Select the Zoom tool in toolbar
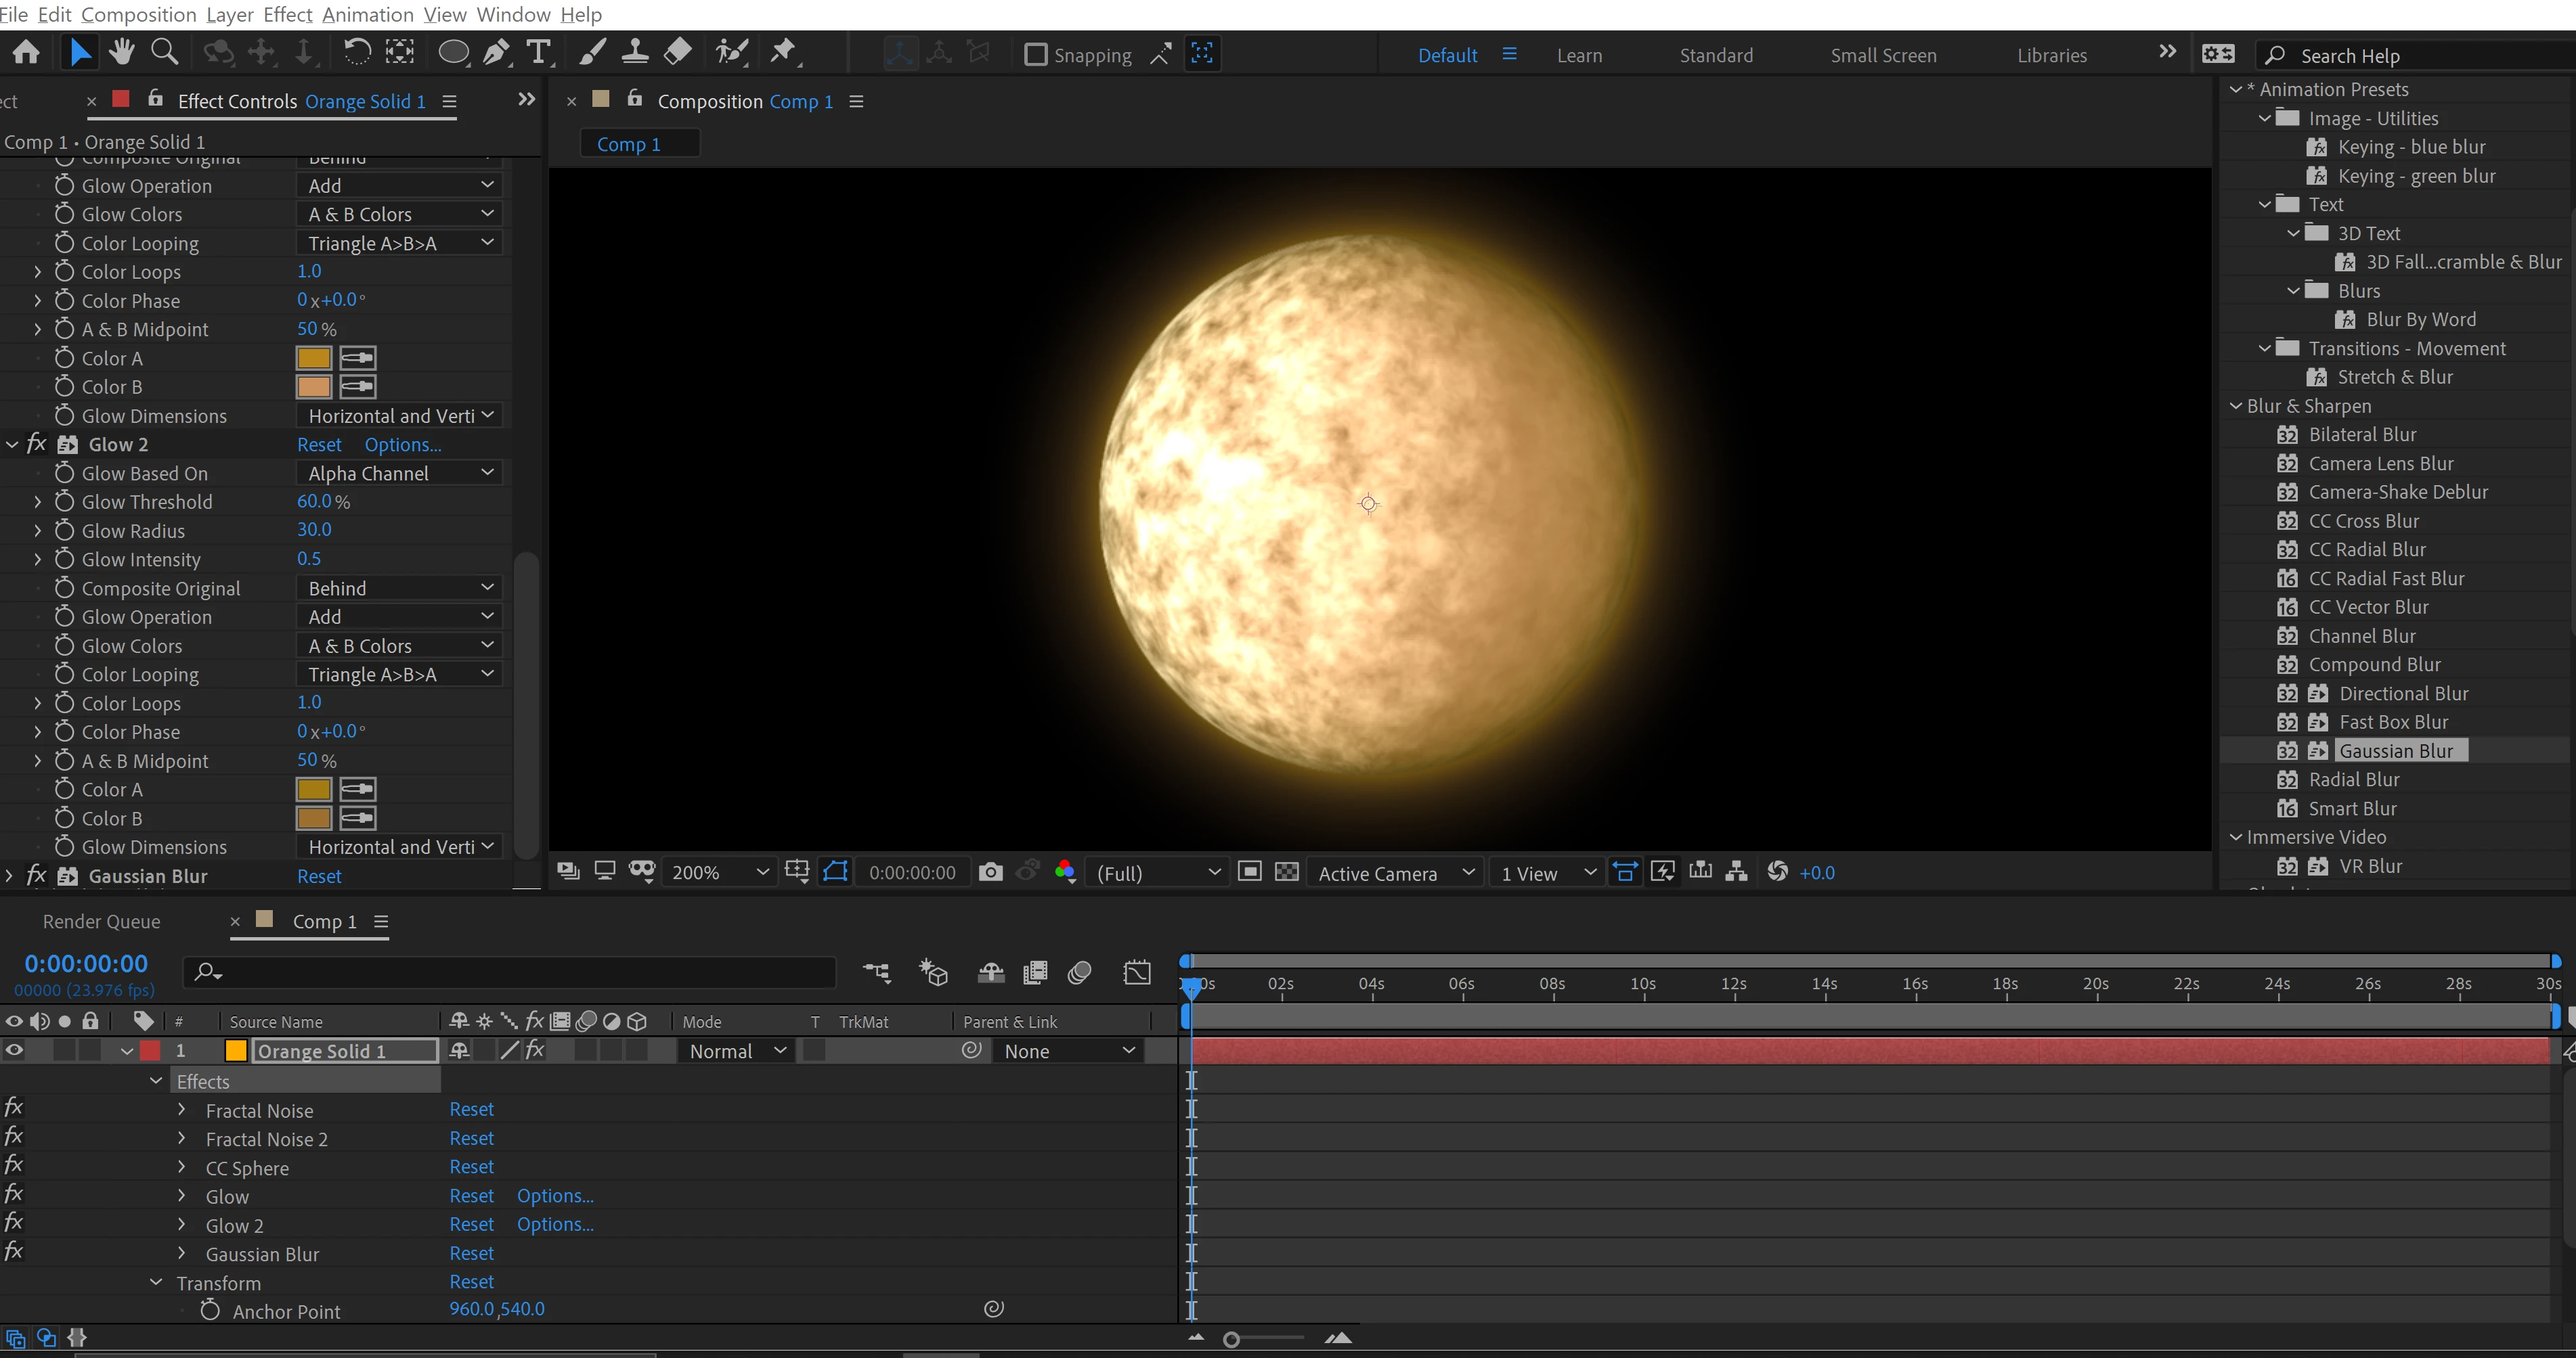 pos(165,52)
